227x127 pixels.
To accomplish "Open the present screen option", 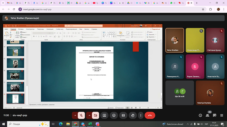I will pyautogui.click(x=104, y=115).
